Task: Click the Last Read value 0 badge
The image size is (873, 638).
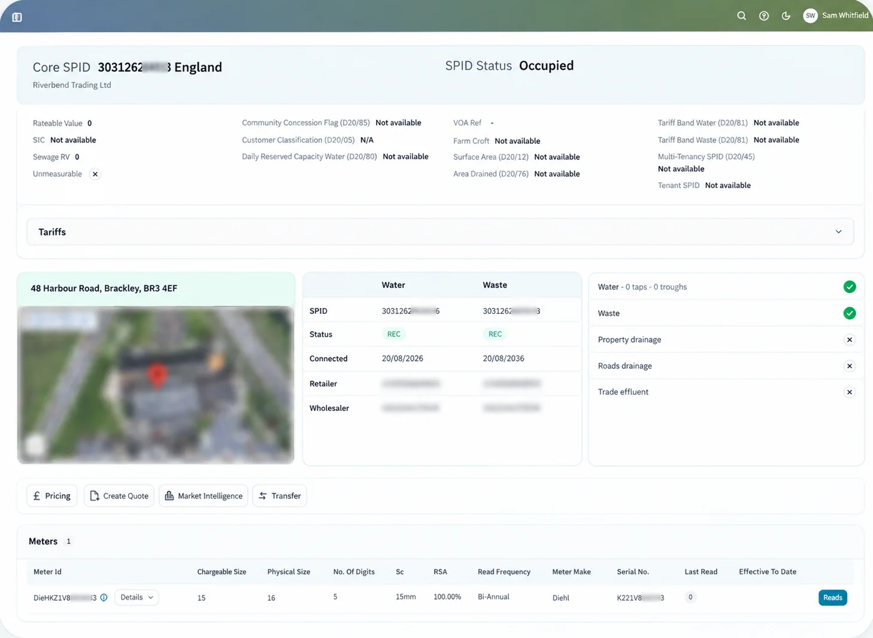Action: (690, 597)
